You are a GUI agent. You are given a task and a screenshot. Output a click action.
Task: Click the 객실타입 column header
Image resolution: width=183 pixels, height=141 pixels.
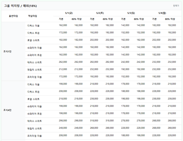33,16
